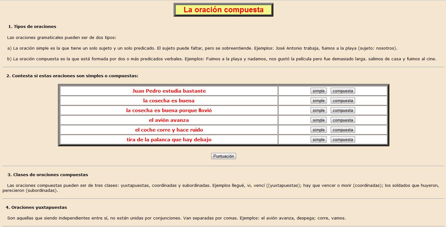Click the line 'Las oraciones gramaticales pueden ser de dos tipos:'
Viewport: 446px width, 227px height.
[62, 37]
